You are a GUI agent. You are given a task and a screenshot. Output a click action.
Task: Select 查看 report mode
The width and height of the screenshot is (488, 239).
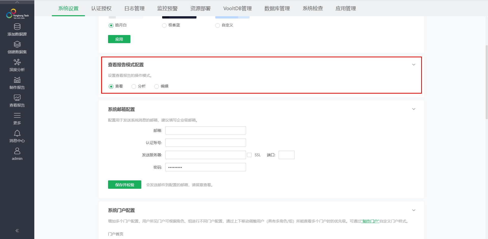[x=111, y=87]
